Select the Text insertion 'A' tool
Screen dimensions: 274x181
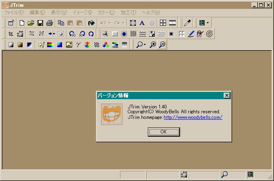click(x=142, y=23)
